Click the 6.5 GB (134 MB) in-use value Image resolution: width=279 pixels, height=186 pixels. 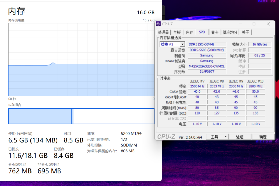pyautogui.click(x=33, y=140)
